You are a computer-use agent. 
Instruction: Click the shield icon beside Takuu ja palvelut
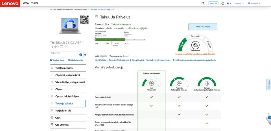click(x=52, y=103)
